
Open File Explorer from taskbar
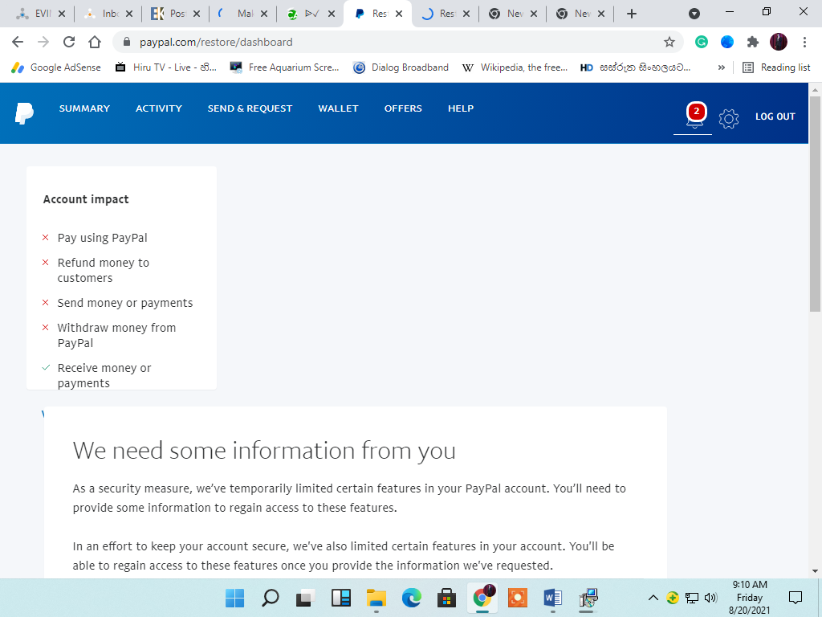[376, 598]
